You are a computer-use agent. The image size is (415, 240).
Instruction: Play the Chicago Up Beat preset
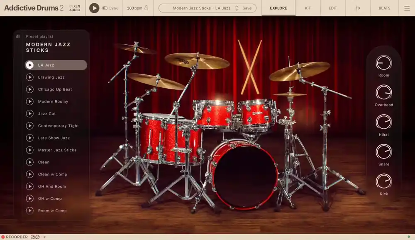pos(29,89)
